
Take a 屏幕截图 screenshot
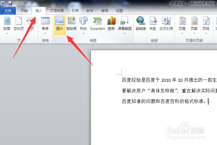pos(125,23)
